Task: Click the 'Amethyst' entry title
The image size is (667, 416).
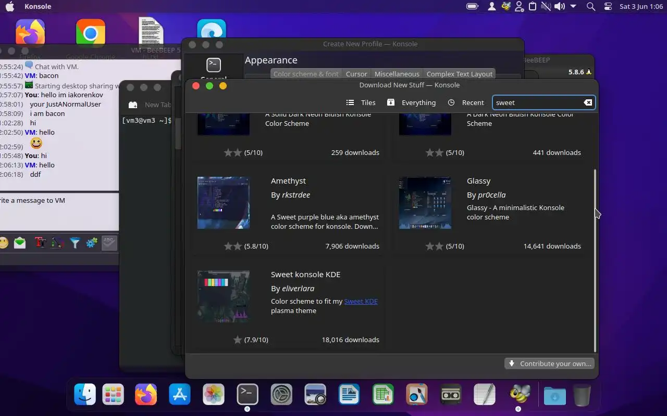Action: coord(288,181)
